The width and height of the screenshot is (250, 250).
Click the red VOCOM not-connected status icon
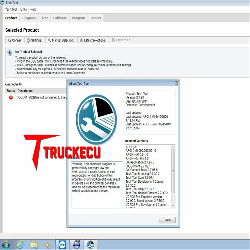[x=11, y=97]
